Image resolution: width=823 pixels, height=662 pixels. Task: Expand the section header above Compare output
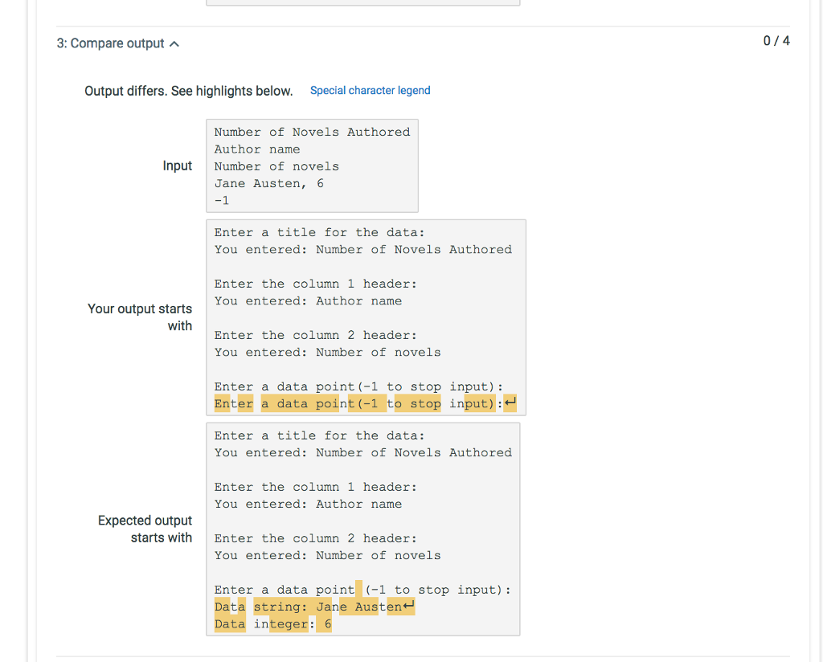click(174, 44)
